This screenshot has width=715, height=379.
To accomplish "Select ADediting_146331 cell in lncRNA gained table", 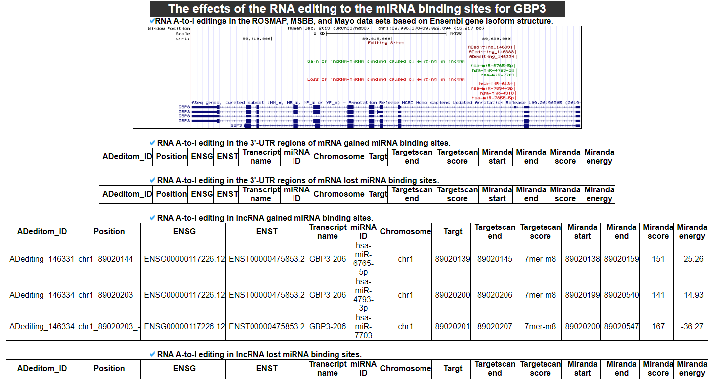I will coord(42,259).
